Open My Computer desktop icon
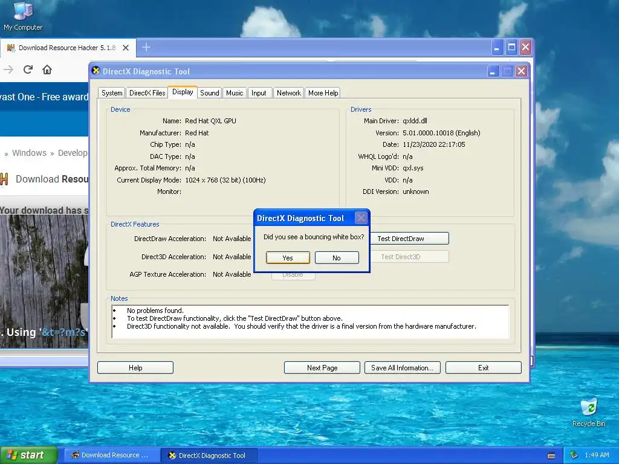619x464 pixels. [x=23, y=16]
